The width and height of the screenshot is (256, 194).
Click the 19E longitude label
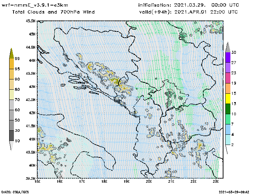(127, 182)
